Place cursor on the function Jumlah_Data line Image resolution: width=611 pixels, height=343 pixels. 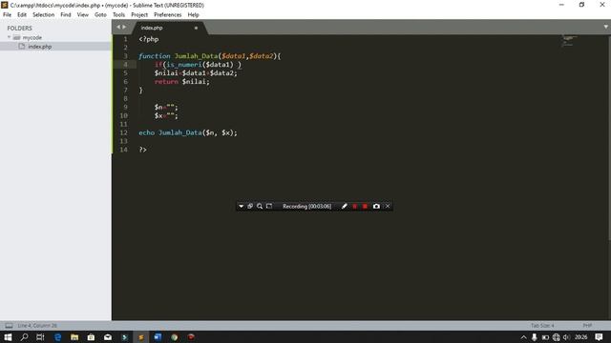point(210,56)
